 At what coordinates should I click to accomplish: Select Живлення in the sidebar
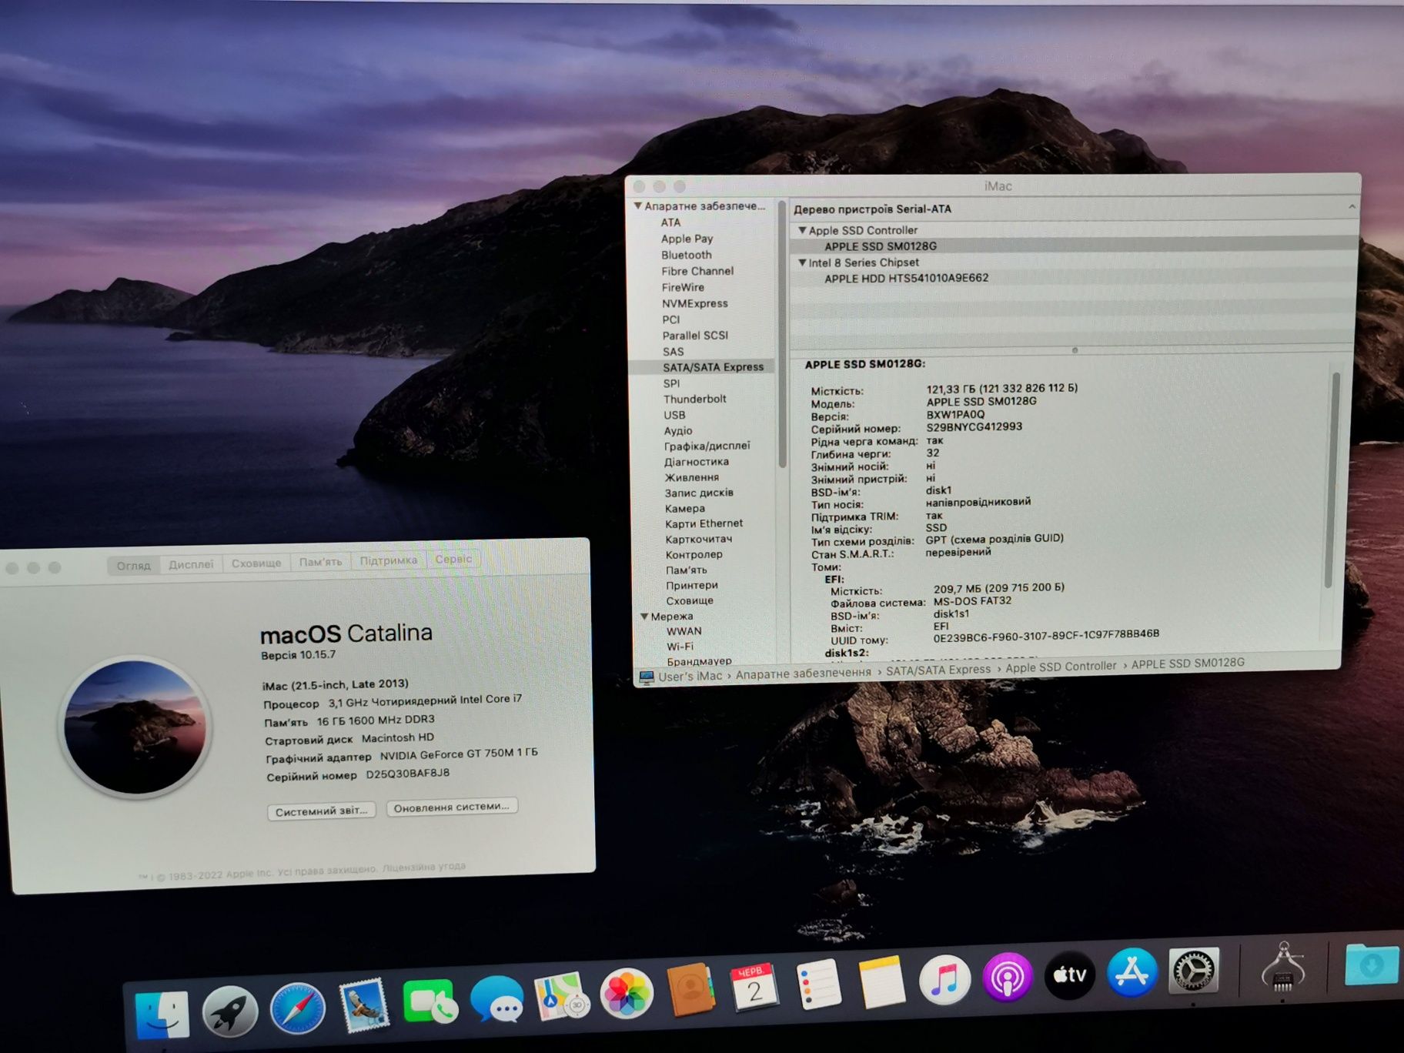tap(691, 477)
